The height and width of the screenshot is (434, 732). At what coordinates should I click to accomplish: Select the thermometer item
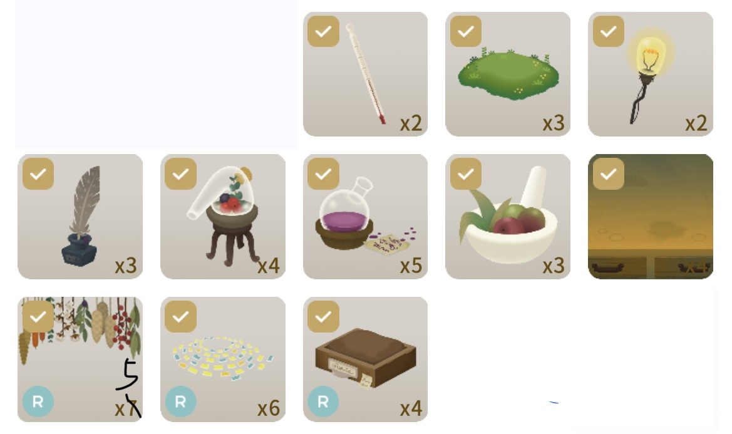click(365, 74)
